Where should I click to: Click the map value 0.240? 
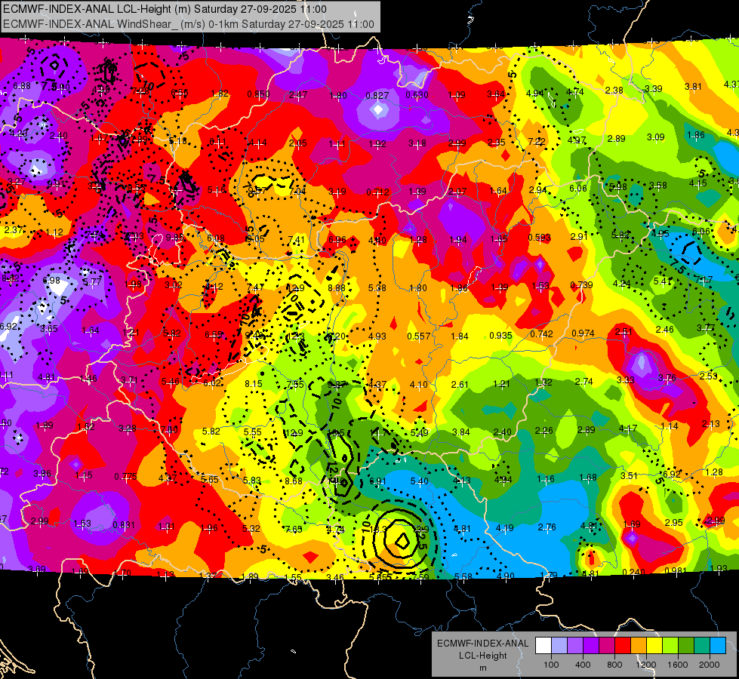[x=634, y=572]
